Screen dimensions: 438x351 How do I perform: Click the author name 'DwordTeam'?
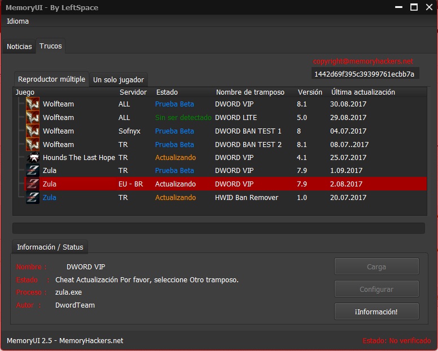coord(75,305)
